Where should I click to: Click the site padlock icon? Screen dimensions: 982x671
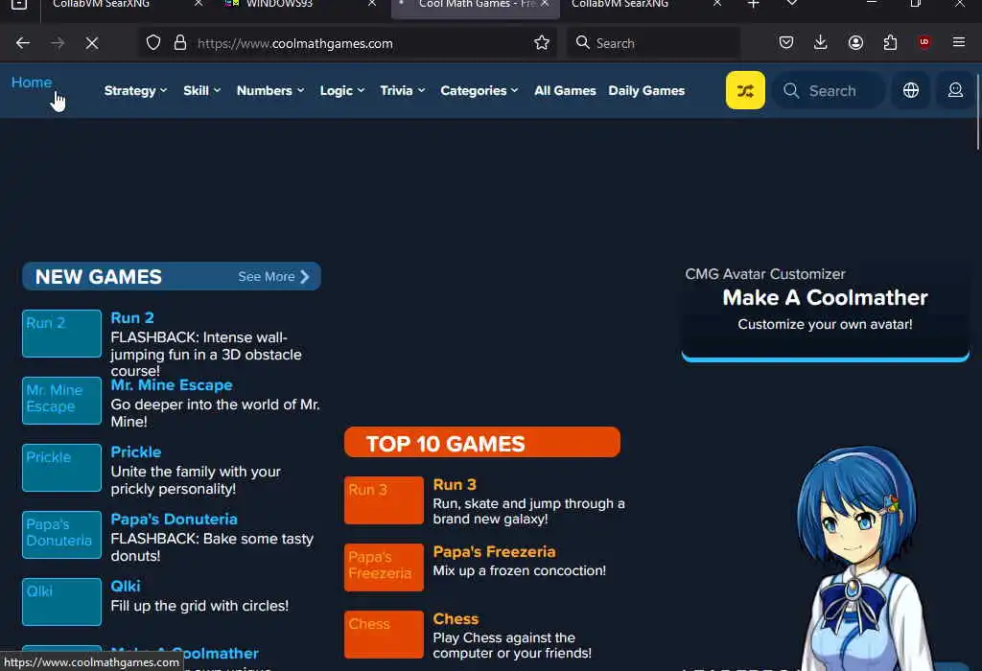point(180,42)
